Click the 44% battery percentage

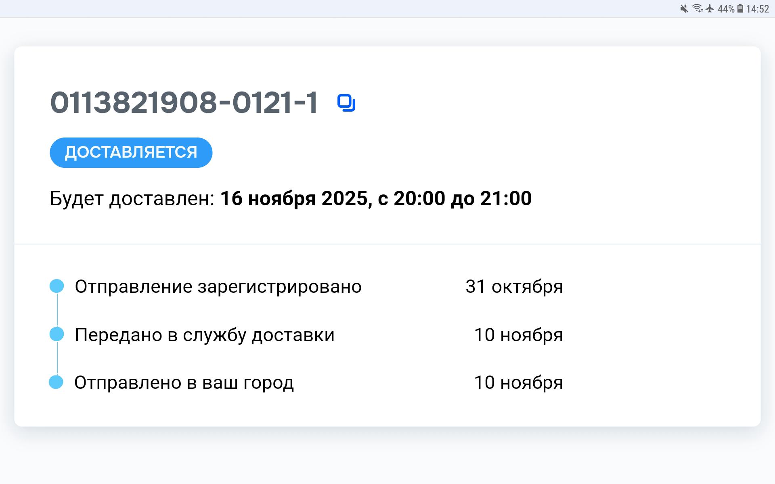(726, 9)
